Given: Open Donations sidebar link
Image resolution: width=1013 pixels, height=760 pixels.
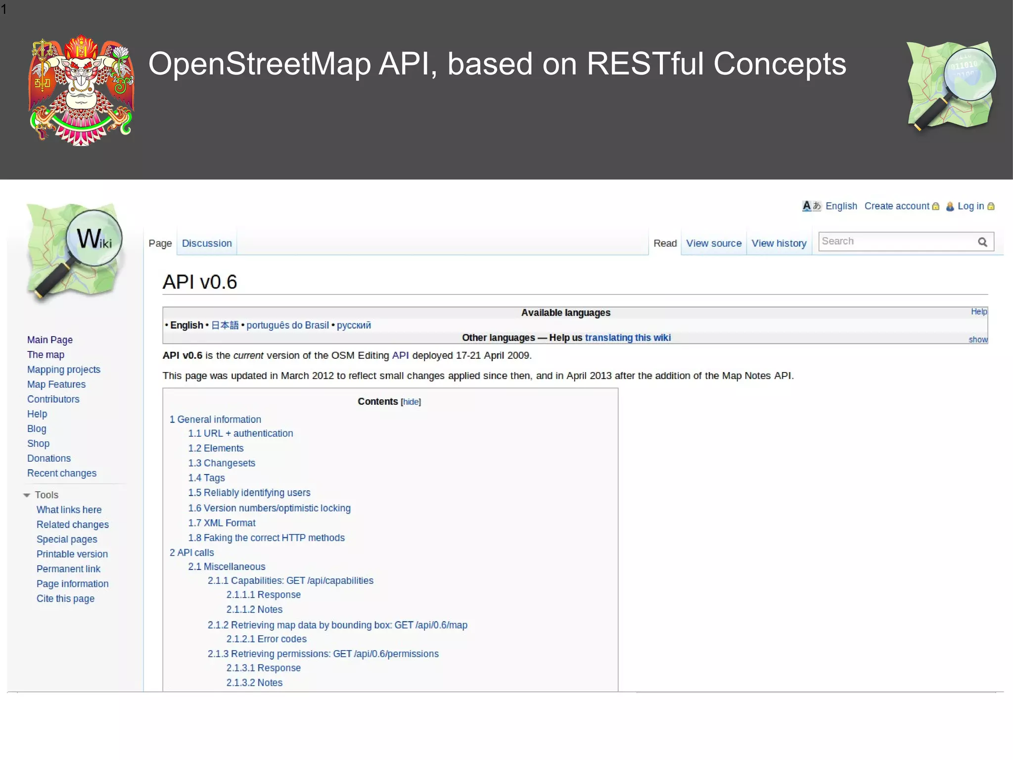Looking at the screenshot, I should [49, 459].
